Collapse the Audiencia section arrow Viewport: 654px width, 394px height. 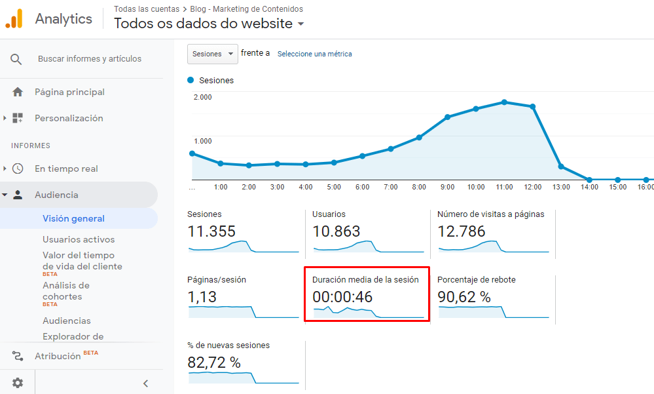tap(5, 195)
